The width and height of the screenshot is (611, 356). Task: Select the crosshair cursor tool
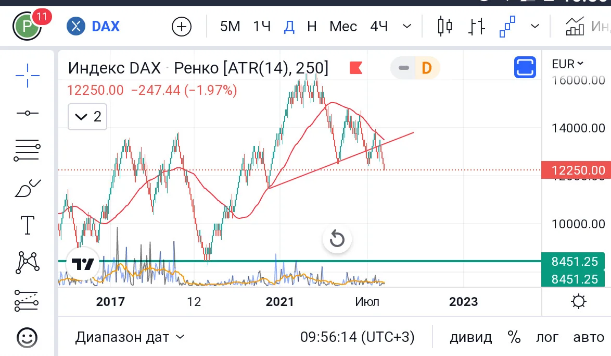point(27,76)
